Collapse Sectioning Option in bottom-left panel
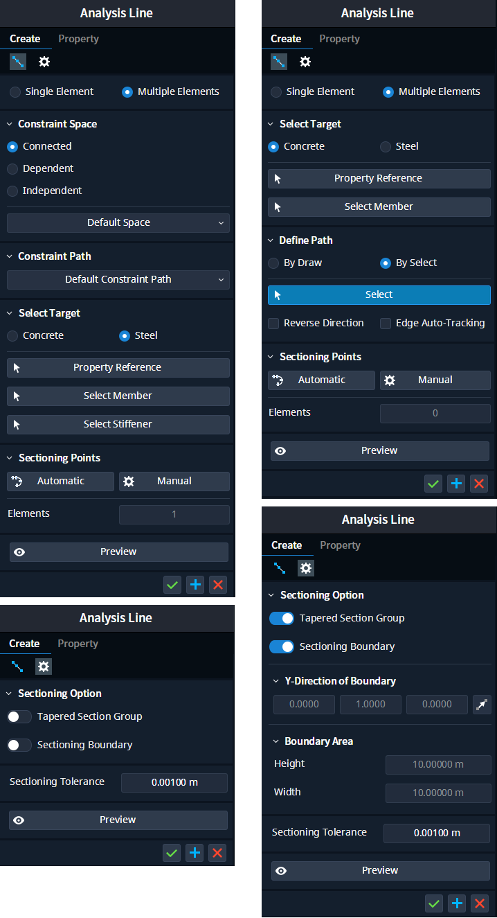497x918 pixels. click(10, 694)
